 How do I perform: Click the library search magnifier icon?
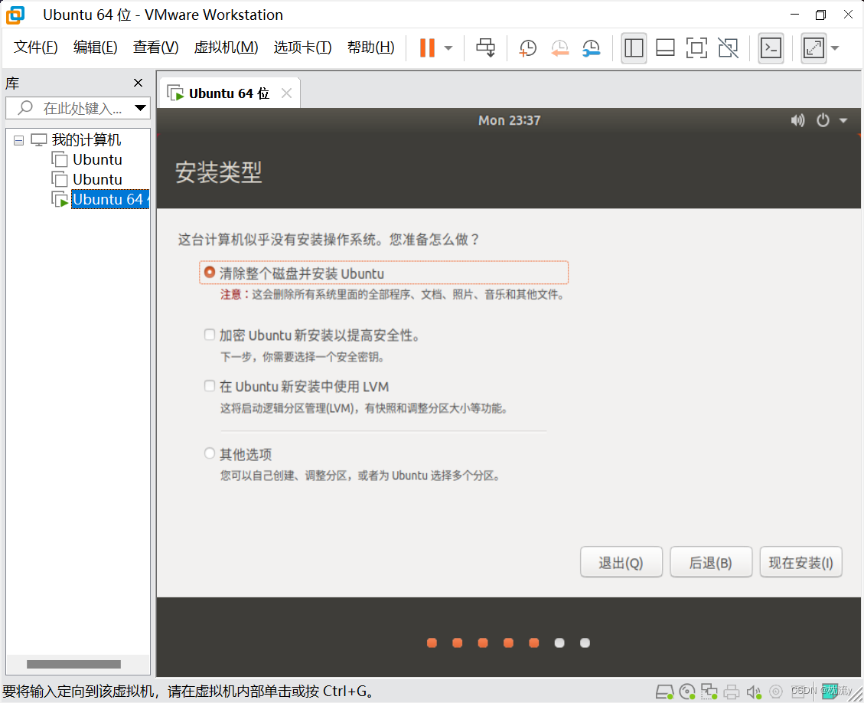[25, 107]
